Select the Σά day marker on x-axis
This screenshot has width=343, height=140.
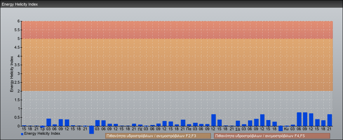(237, 129)
